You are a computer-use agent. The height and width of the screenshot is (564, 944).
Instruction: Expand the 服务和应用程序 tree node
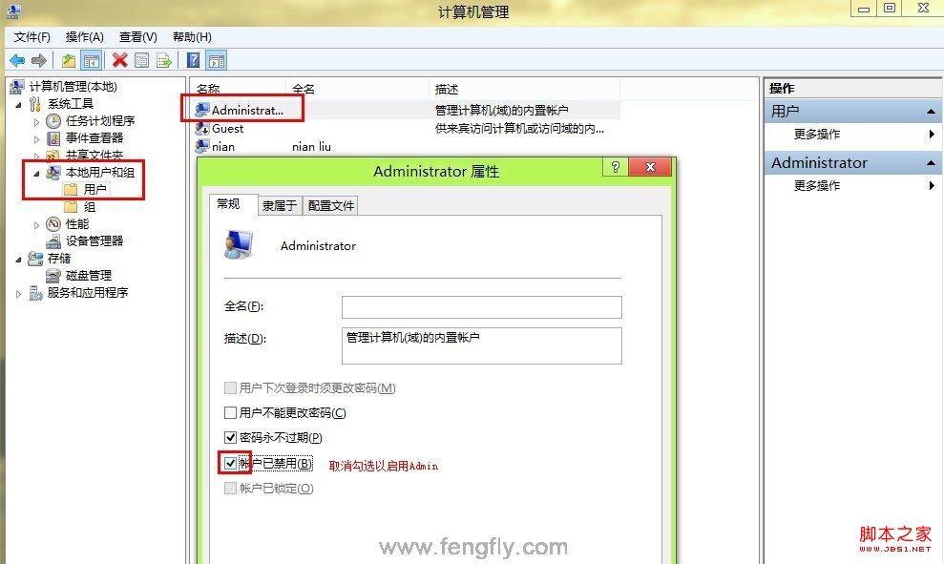pyautogui.click(x=18, y=294)
